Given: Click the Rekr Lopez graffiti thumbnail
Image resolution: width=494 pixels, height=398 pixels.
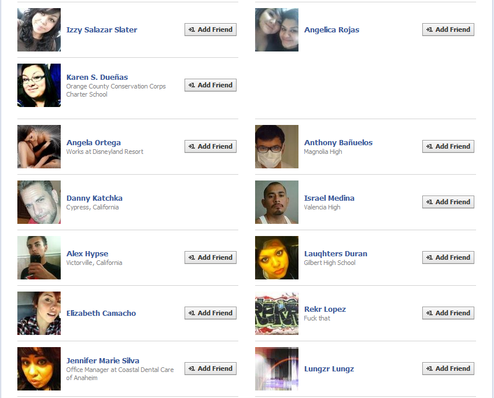Looking at the screenshot, I should click(x=277, y=313).
